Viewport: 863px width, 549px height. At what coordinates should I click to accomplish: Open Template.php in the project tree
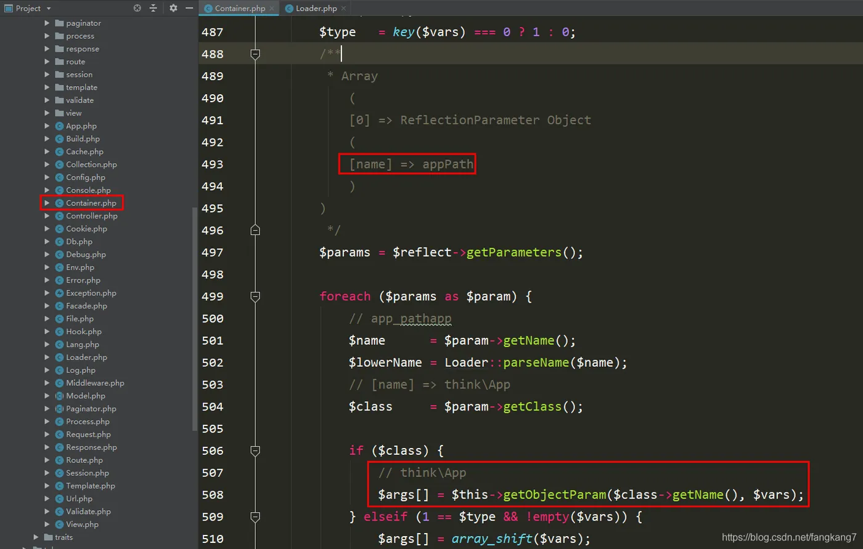tap(91, 486)
